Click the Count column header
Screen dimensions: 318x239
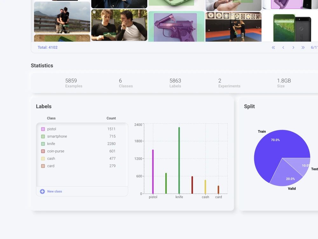tap(111, 118)
